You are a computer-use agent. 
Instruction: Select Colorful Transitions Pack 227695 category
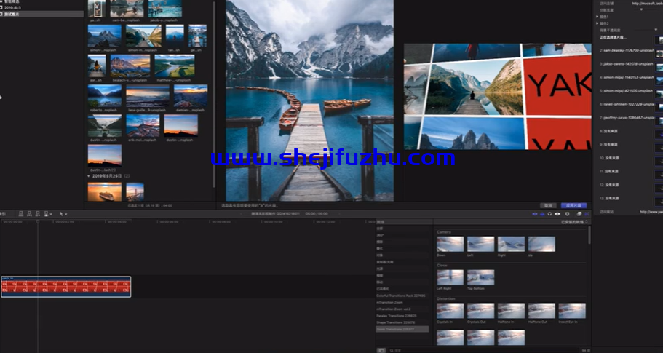[401, 296]
